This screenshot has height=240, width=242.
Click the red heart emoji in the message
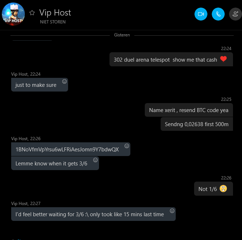(x=223, y=59)
